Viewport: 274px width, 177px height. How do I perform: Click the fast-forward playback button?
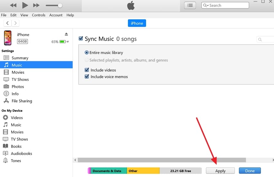click(36, 5)
